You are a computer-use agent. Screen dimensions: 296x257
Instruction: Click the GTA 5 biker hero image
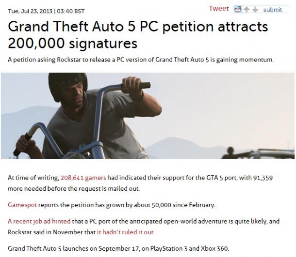pos(148,116)
